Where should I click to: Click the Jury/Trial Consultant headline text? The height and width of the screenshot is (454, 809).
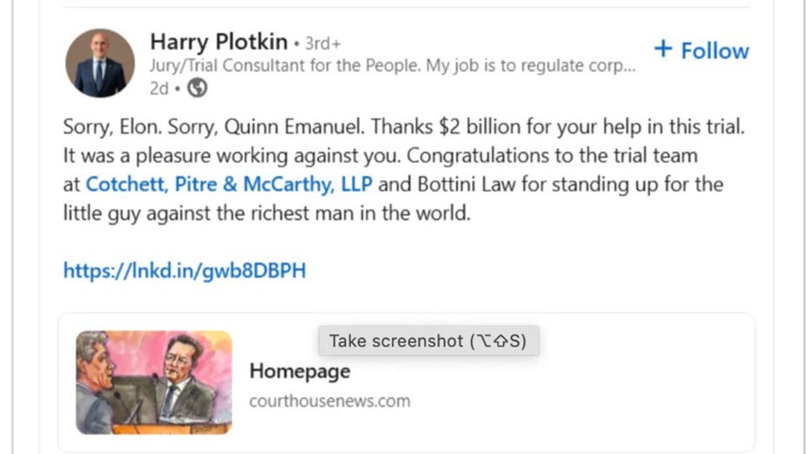[x=391, y=67]
